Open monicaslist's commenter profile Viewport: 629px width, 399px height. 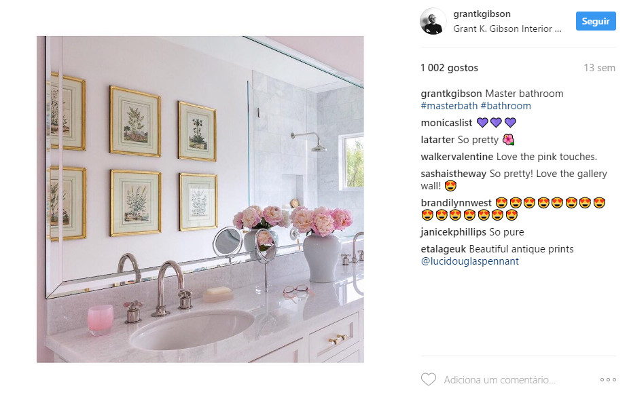[x=446, y=123]
